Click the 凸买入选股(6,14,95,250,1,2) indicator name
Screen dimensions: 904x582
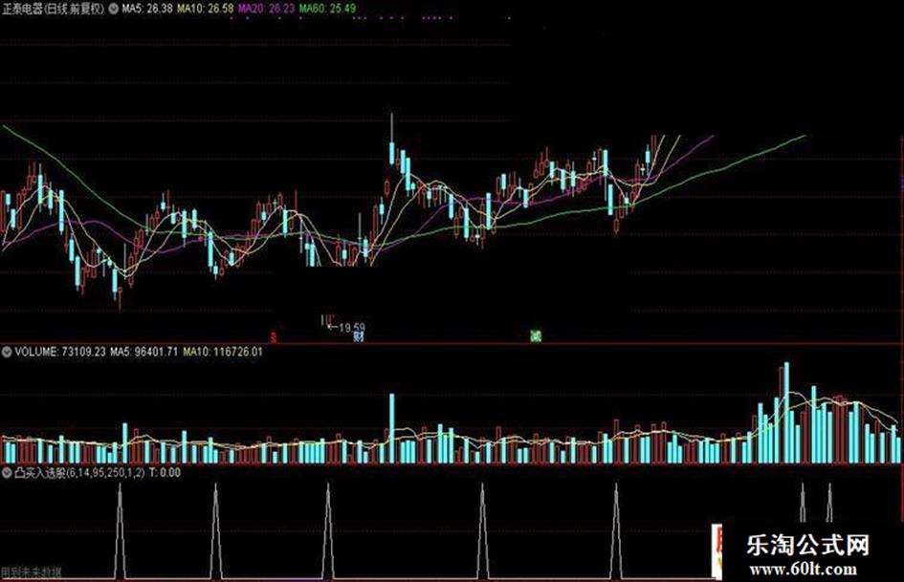point(80,473)
